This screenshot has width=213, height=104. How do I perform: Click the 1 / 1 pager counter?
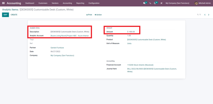point(199,15)
